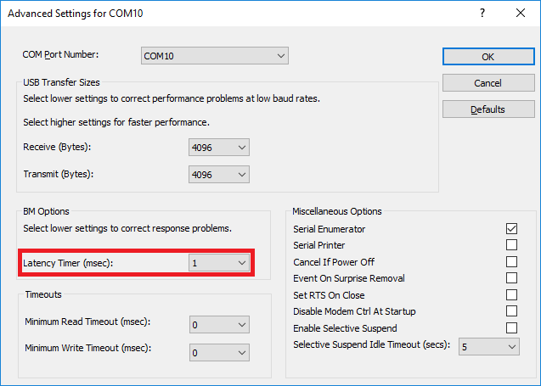Tick the Set RTS On Close checkbox
The width and height of the screenshot is (541, 386).
pyautogui.click(x=511, y=295)
